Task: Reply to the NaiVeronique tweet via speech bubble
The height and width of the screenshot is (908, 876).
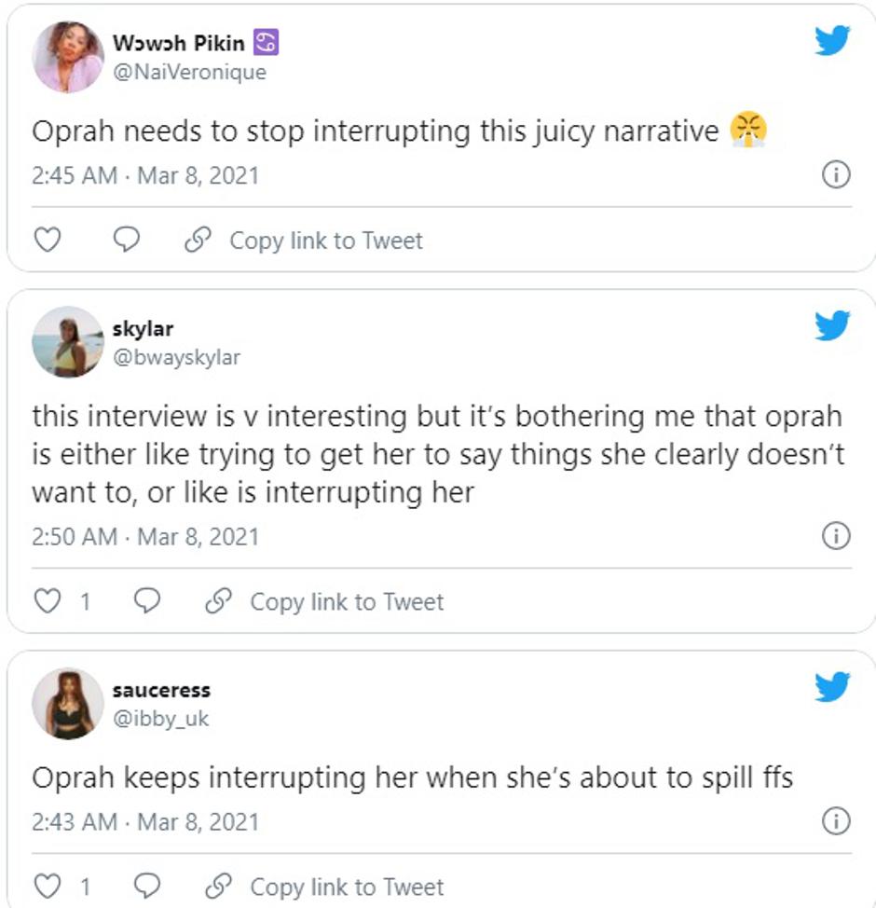Action: [x=126, y=241]
